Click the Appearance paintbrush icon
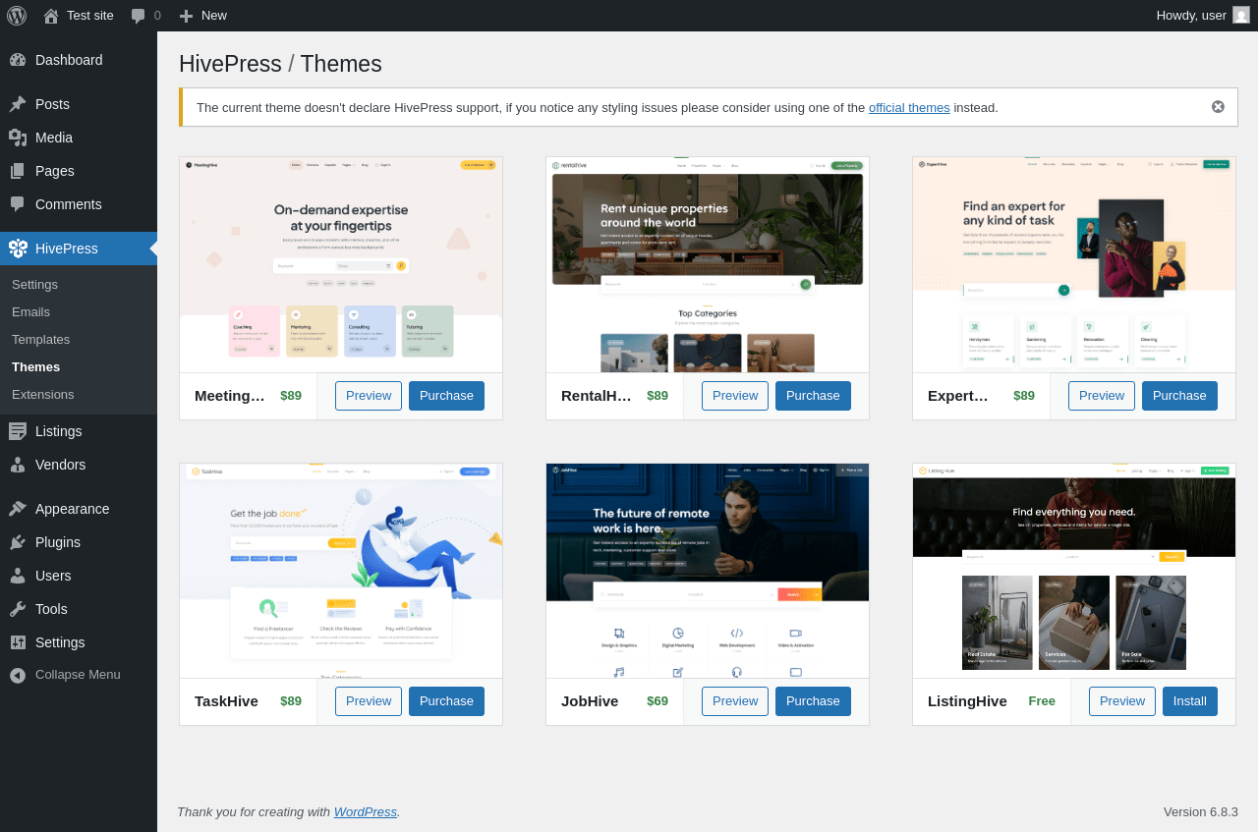Screen dimensions: 1258x832 point(18,509)
